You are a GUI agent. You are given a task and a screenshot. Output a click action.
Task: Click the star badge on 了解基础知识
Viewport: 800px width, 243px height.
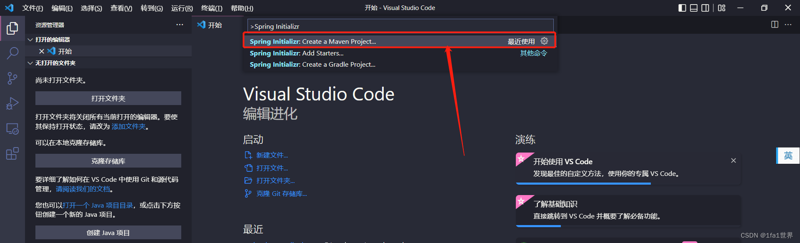tap(521, 201)
